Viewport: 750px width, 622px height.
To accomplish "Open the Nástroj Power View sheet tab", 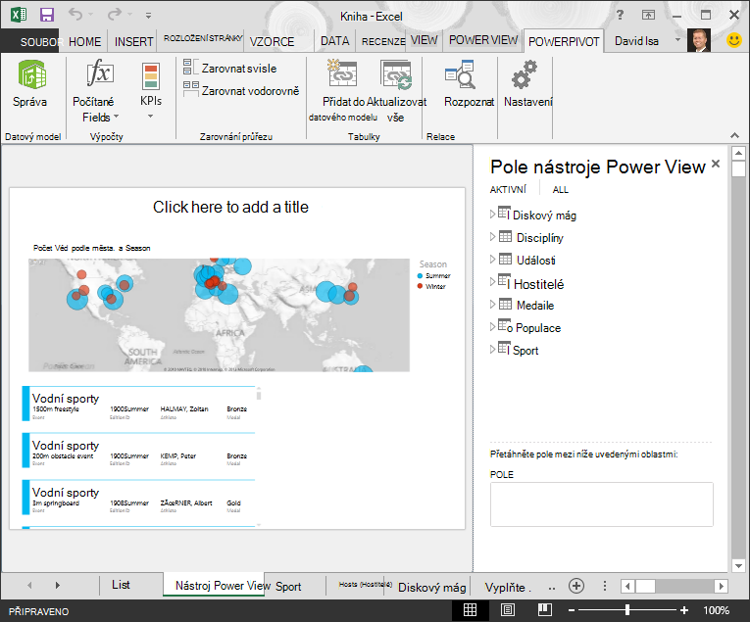I will [x=214, y=585].
